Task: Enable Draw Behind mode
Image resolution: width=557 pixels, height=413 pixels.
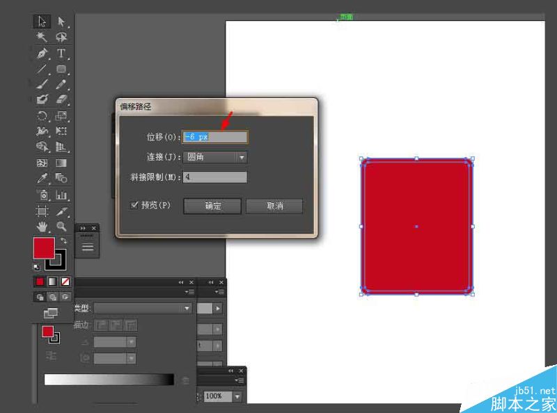Action: pos(53,297)
